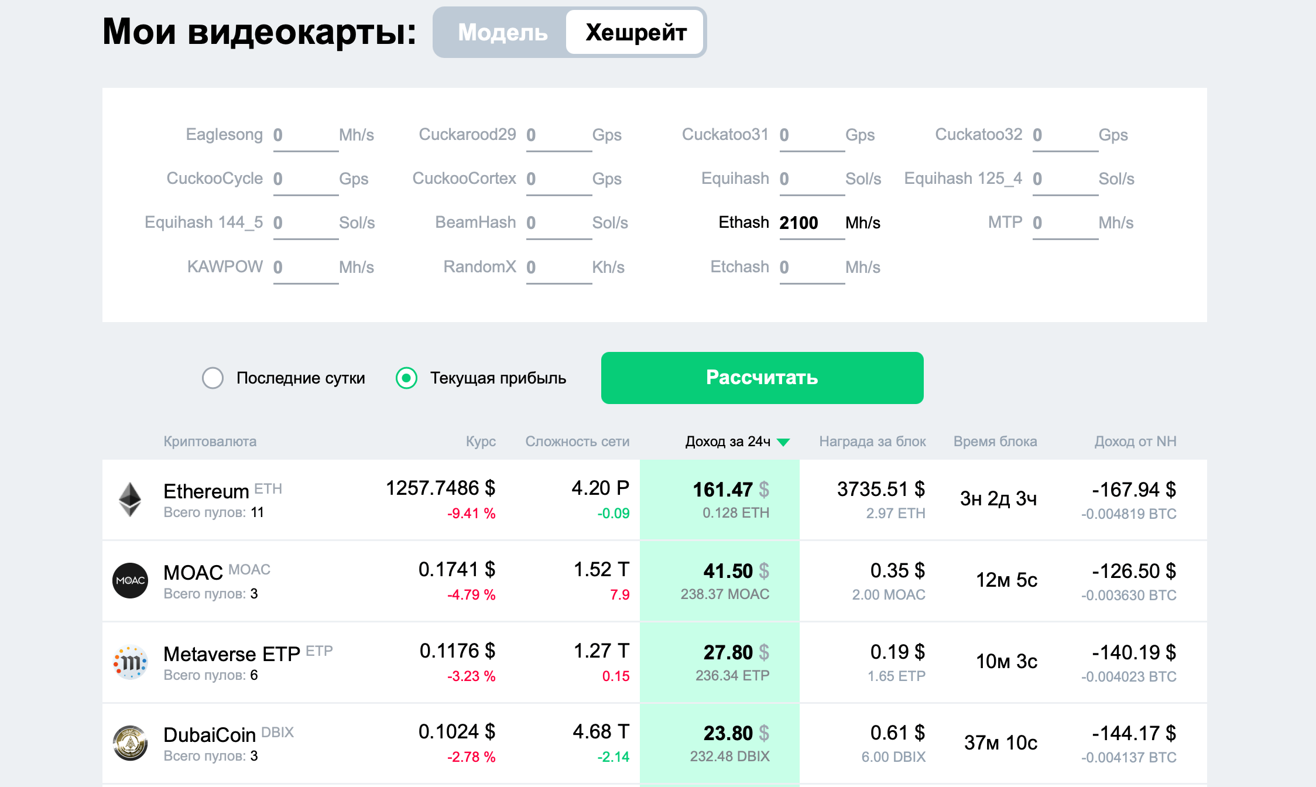The height and width of the screenshot is (787, 1316).
Task: Click the BeamHash input field
Action: pyautogui.click(x=558, y=223)
